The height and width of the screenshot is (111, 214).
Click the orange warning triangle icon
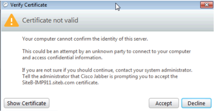tap(12, 20)
